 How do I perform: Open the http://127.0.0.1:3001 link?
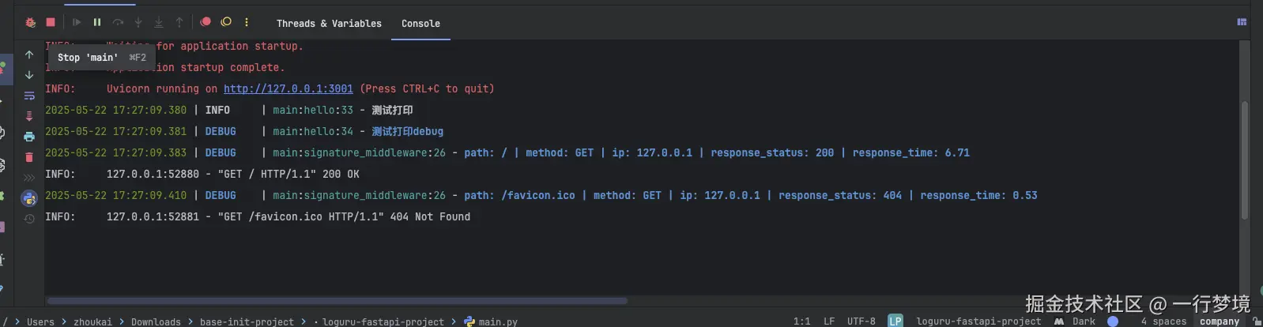288,88
